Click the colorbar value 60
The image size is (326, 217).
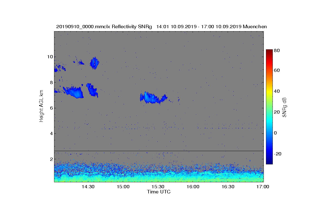(277, 71)
